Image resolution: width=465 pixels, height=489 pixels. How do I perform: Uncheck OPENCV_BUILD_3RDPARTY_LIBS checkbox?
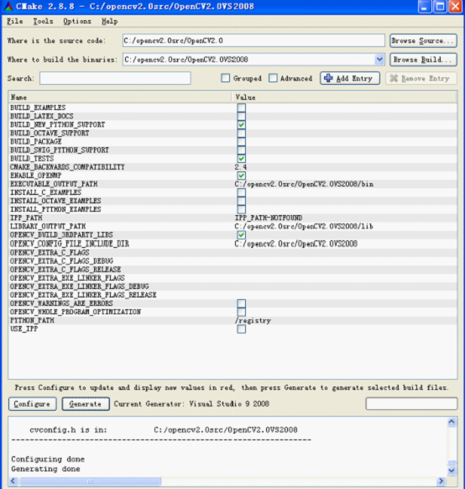click(242, 234)
